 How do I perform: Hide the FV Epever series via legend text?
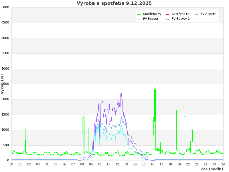point(151,19)
